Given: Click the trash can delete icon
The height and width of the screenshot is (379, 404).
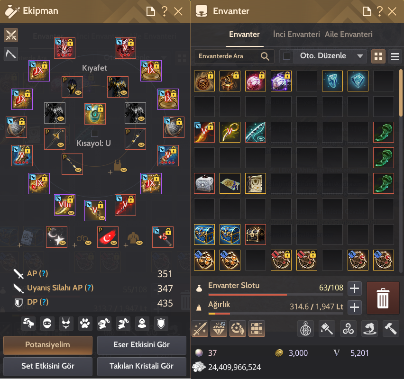Looking at the screenshot, I should (383, 298).
